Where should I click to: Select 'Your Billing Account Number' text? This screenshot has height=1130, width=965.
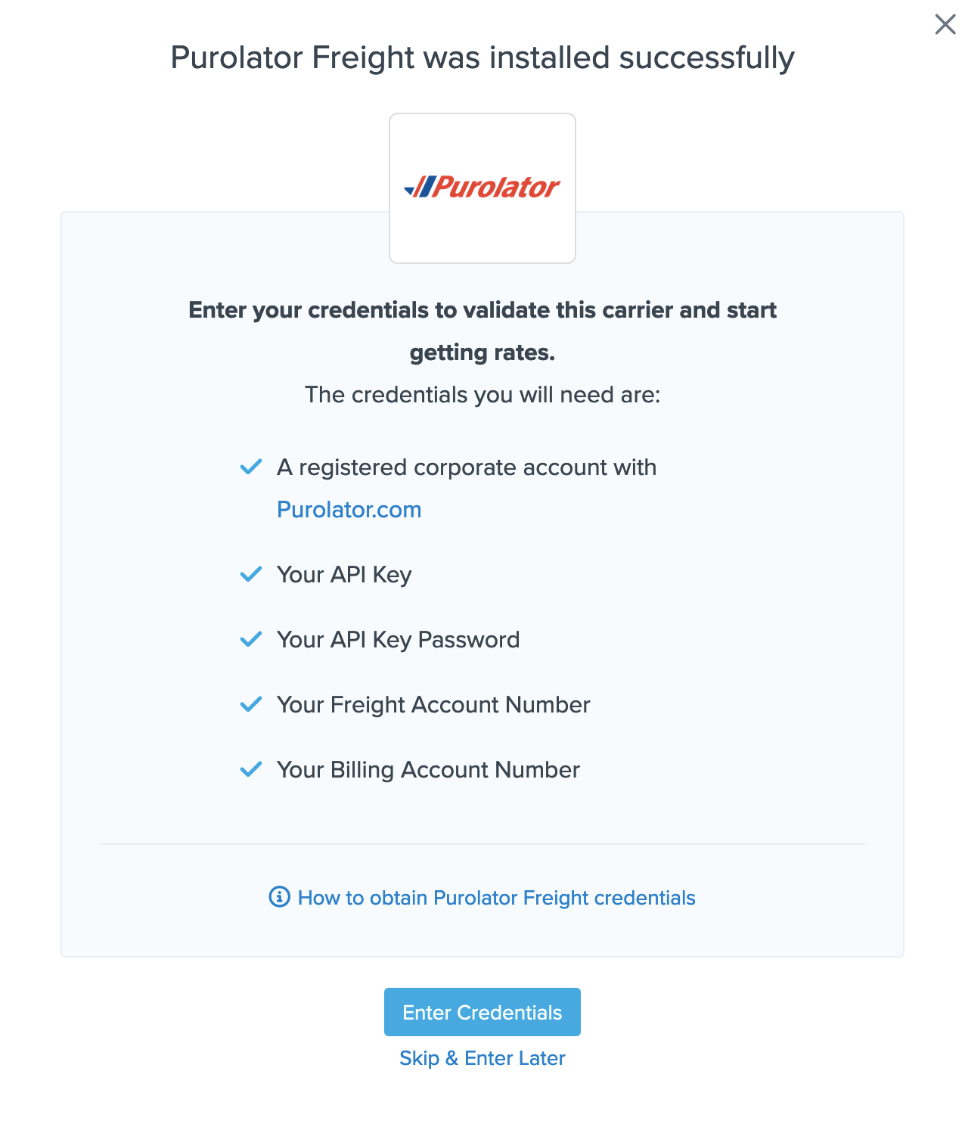(x=428, y=770)
